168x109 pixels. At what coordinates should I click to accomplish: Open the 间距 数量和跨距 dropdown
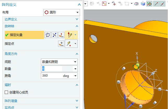[59, 62]
